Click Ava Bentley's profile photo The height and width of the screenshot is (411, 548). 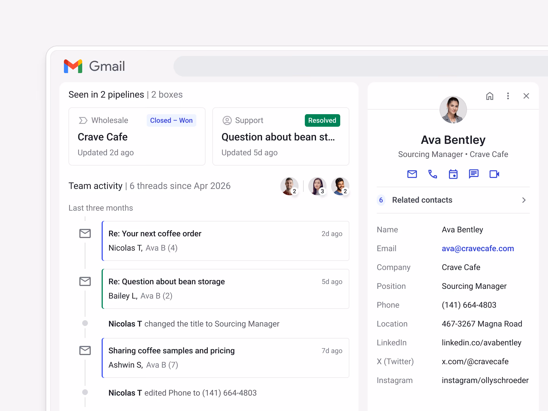click(453, 110)
